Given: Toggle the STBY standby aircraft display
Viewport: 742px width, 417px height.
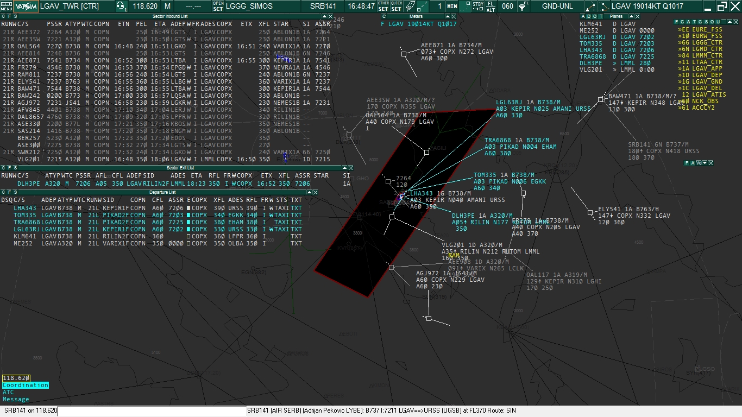Looking at the screenshot, I should click(x=478, y=7).
